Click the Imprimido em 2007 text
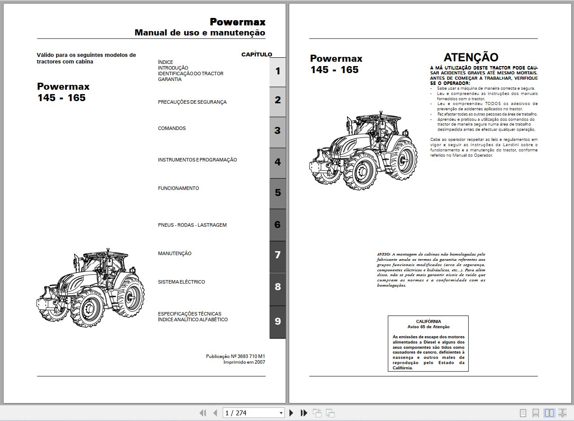 coord(244,362)
